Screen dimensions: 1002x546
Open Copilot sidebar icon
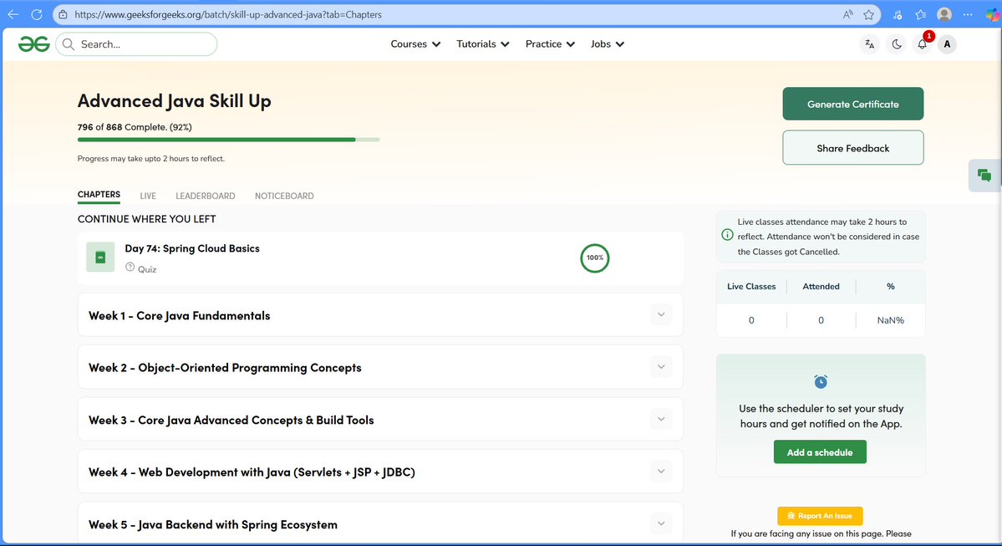992,15
